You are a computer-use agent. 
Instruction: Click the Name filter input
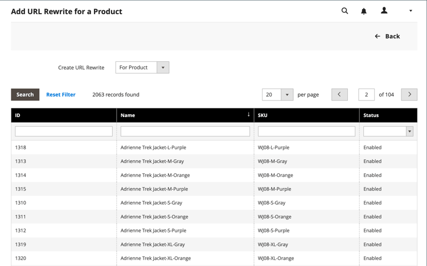pos(185,131)
